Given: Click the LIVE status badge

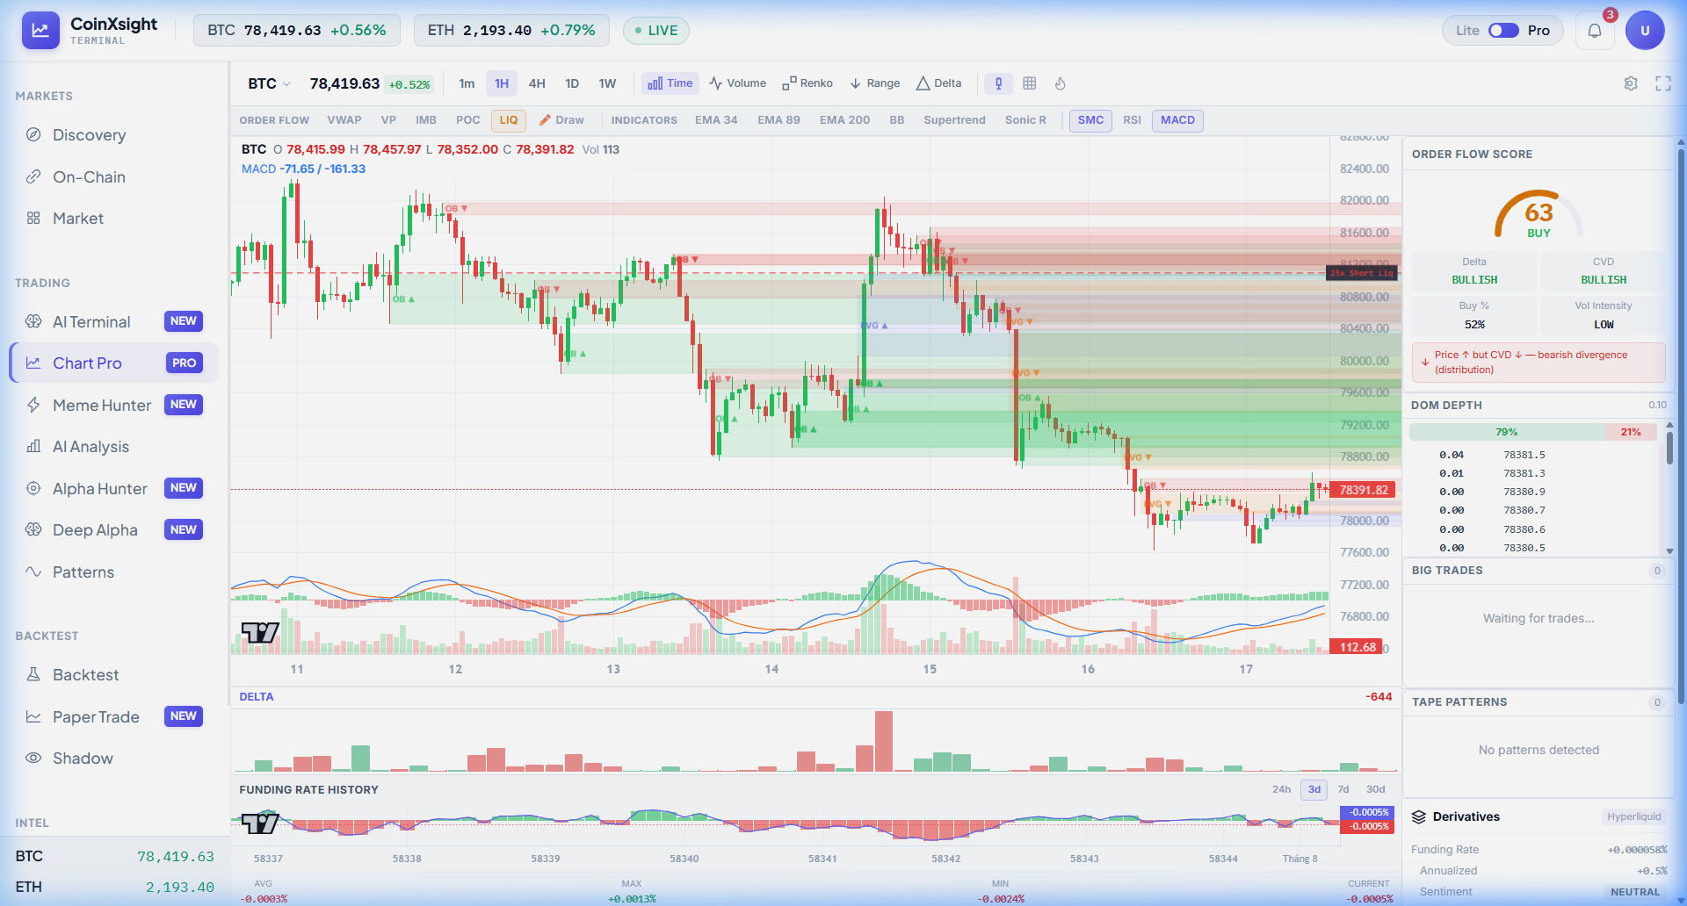Looking at the screenshot, I should point(655,31).
